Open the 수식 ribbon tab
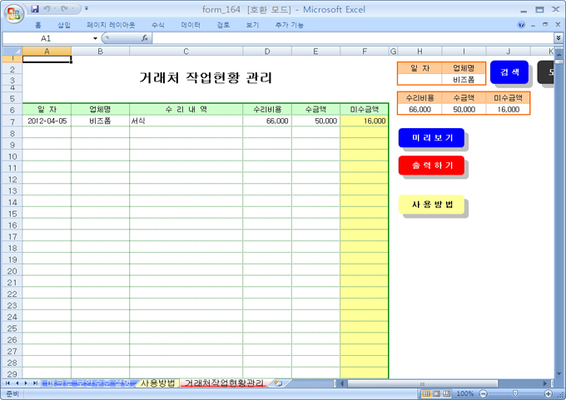 [158, 25]
